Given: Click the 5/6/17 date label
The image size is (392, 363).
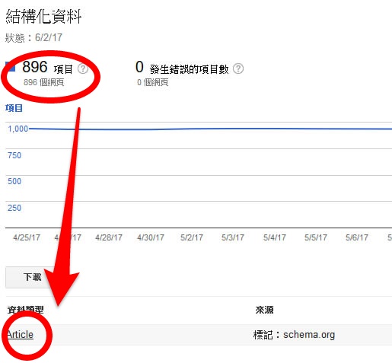Looking at the screenshot, I should click(x=357, y=237).
